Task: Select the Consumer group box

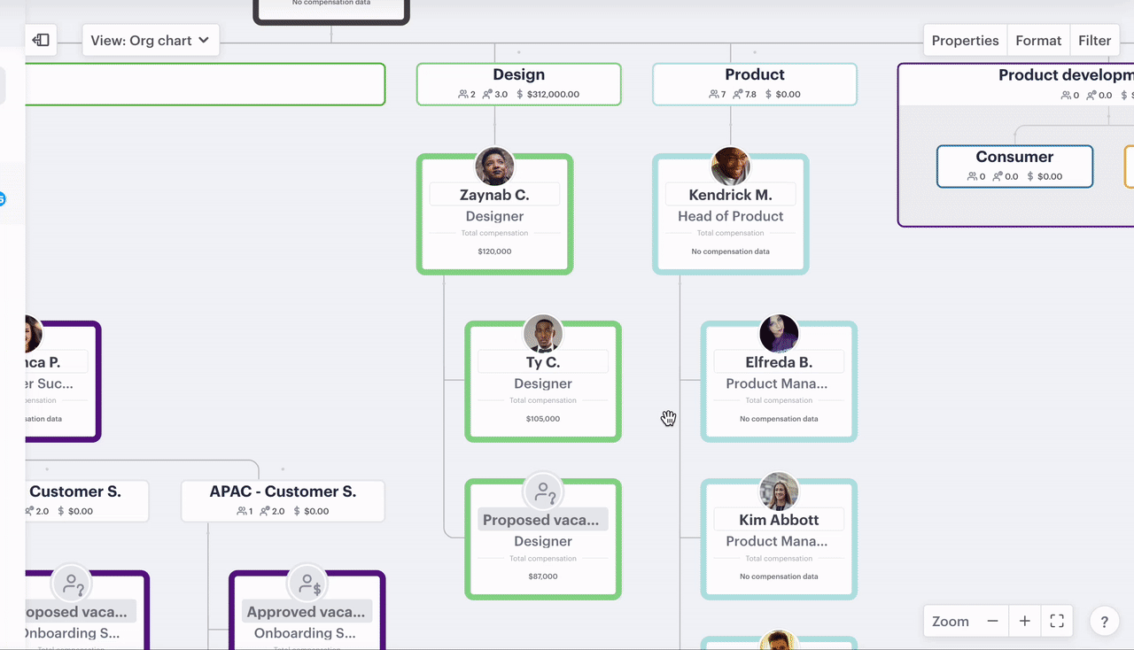Action: point(1014,166)
